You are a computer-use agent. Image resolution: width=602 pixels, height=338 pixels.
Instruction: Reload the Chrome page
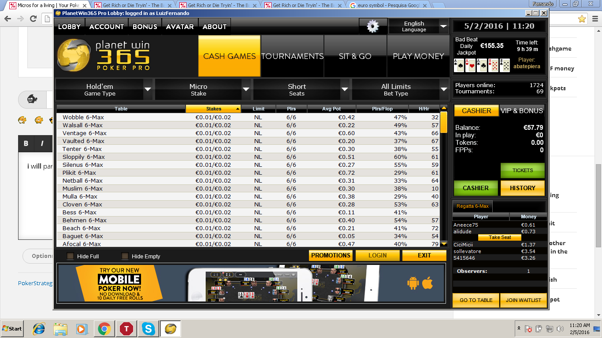33,19
